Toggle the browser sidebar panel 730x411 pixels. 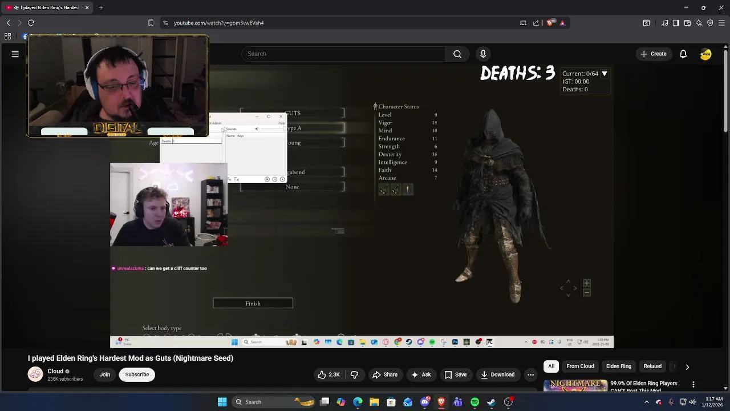[676, 23]
